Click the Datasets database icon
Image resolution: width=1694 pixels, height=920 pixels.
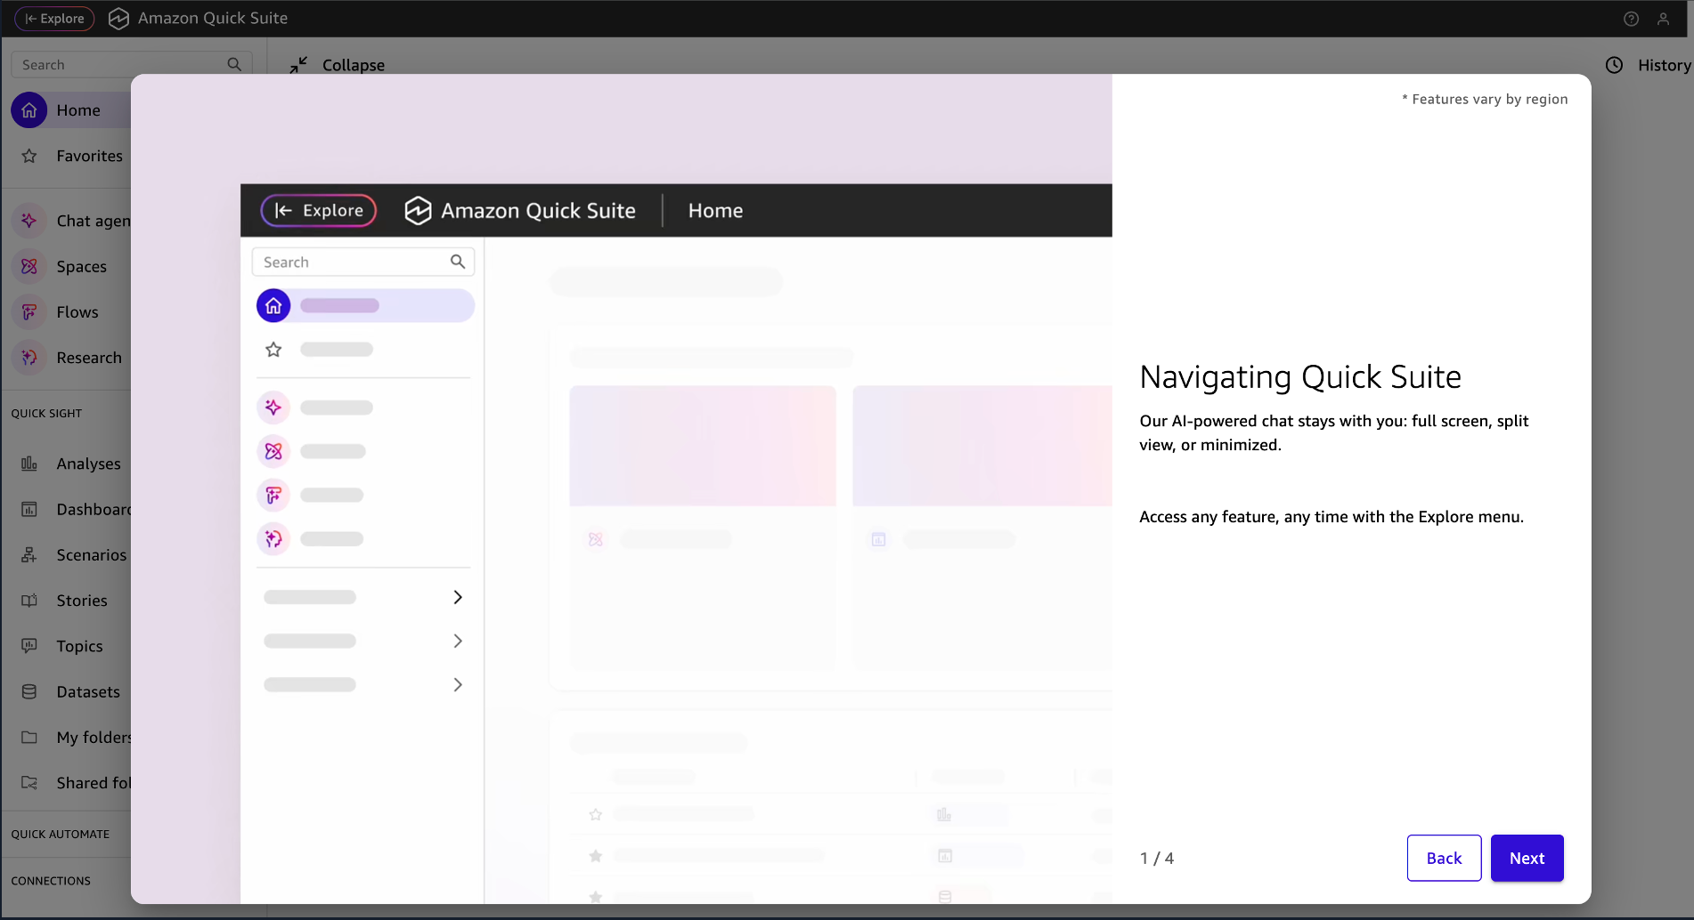click(x=29, y=691)
